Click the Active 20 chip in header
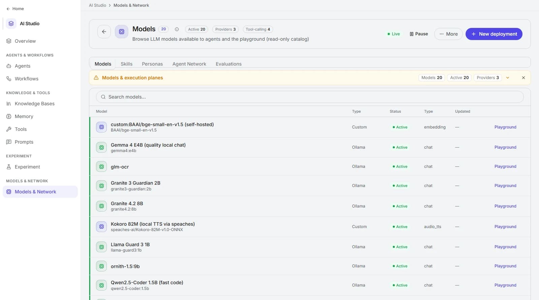The width and height of the screenshot is (539, 300). point(196,29)
